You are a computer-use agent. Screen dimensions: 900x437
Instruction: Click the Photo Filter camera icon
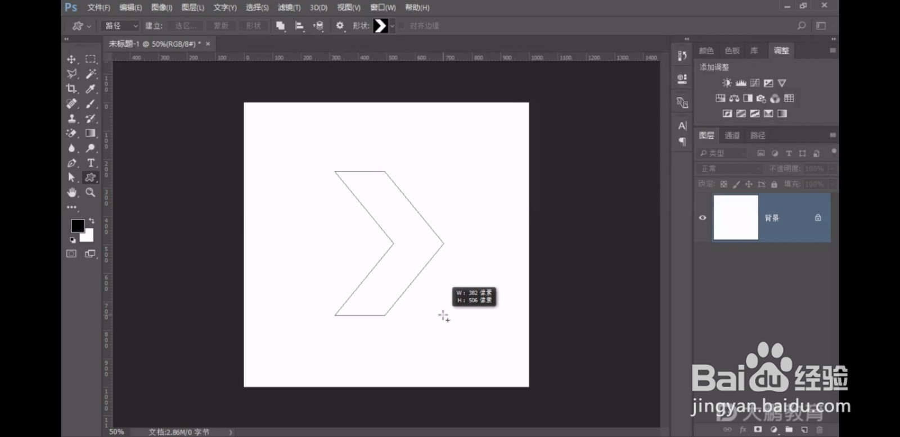coord(761,98)
